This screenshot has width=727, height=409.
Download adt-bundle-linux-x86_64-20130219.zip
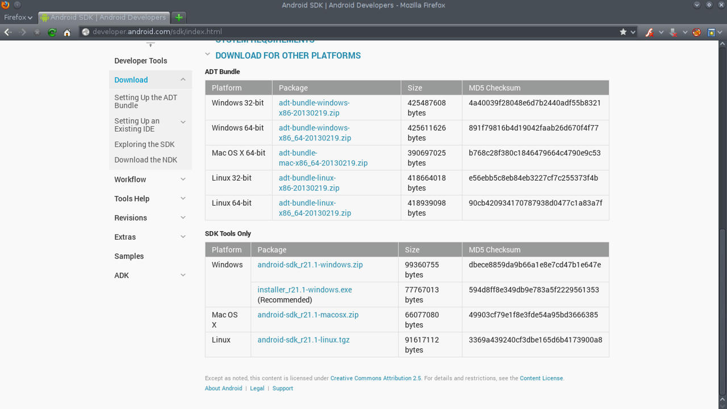pyautogui.click(x=315, y=208)
